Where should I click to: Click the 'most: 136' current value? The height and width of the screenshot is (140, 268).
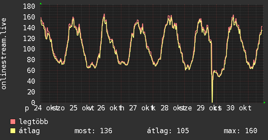93,131
